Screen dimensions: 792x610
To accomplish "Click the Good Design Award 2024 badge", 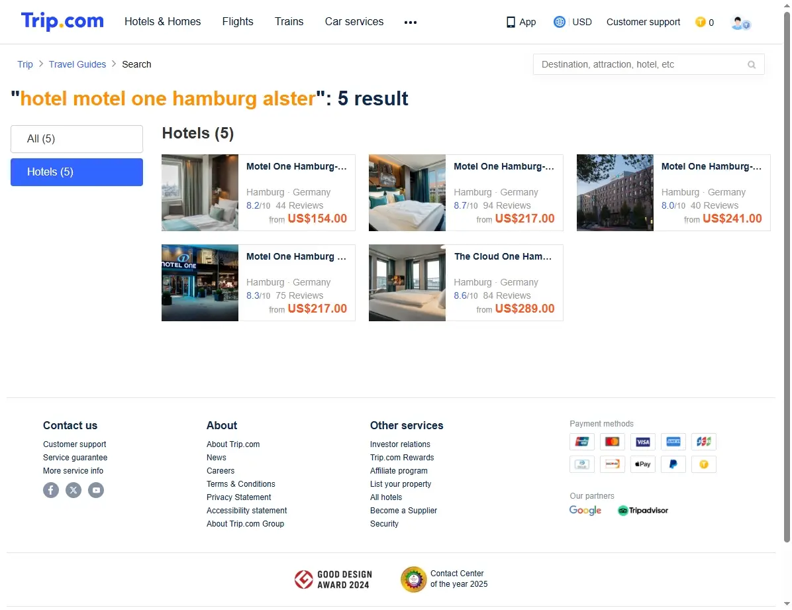I will click(x=333, y=580).
